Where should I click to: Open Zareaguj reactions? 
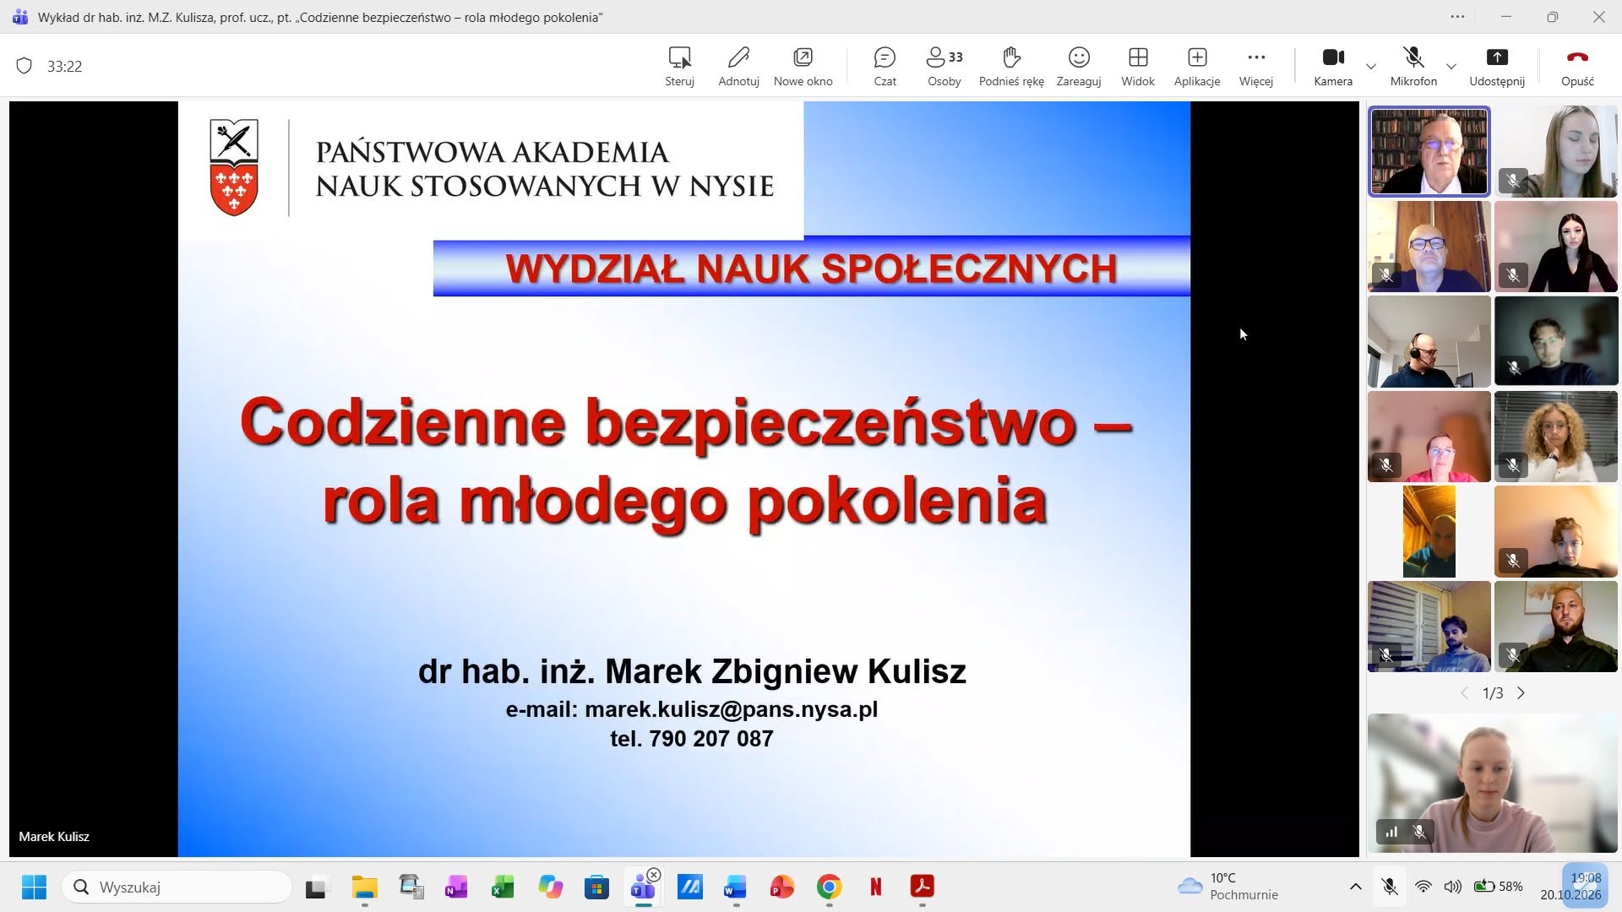(x=1079, y=67)
